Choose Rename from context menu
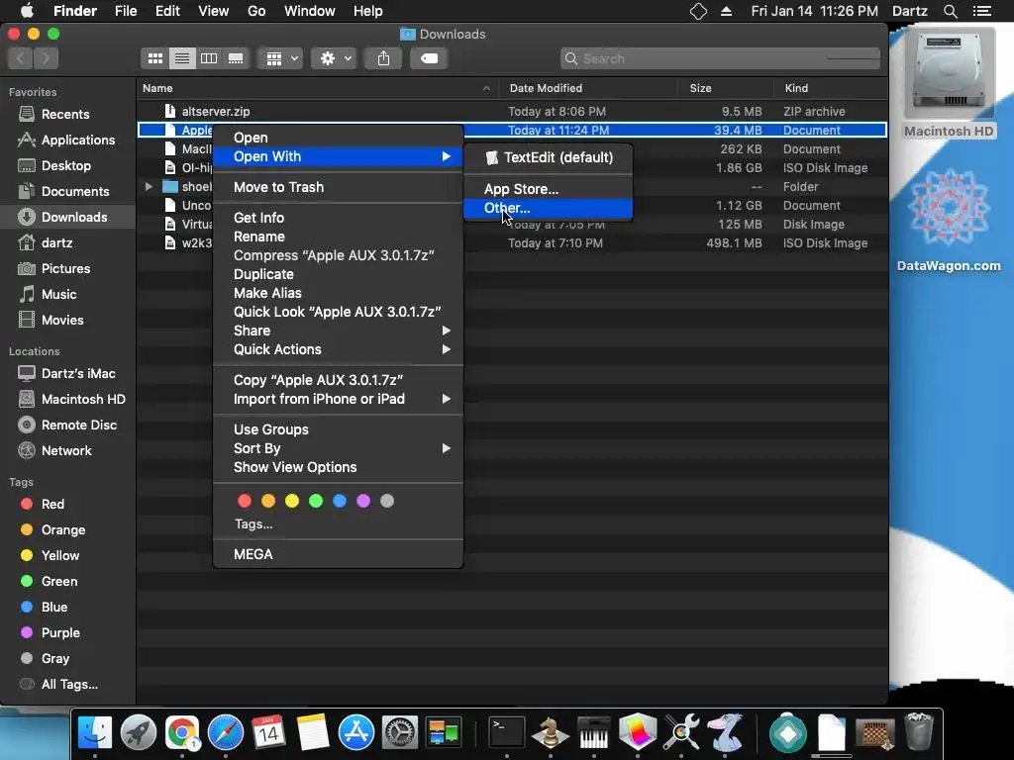The image size is (1014, 760). tap(339, 237)
